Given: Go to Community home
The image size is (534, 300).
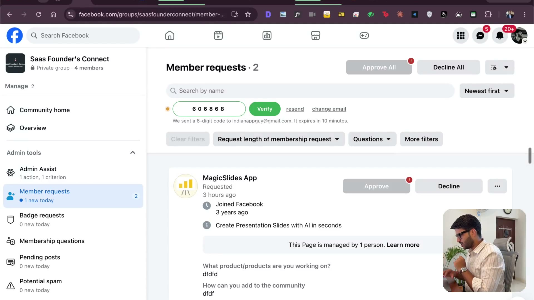Looking at the screenshot, I should 73,110.
